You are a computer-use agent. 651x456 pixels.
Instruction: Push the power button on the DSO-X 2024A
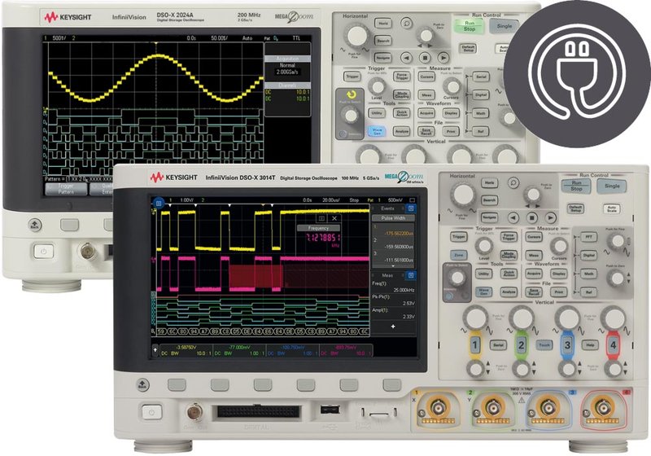44,252
